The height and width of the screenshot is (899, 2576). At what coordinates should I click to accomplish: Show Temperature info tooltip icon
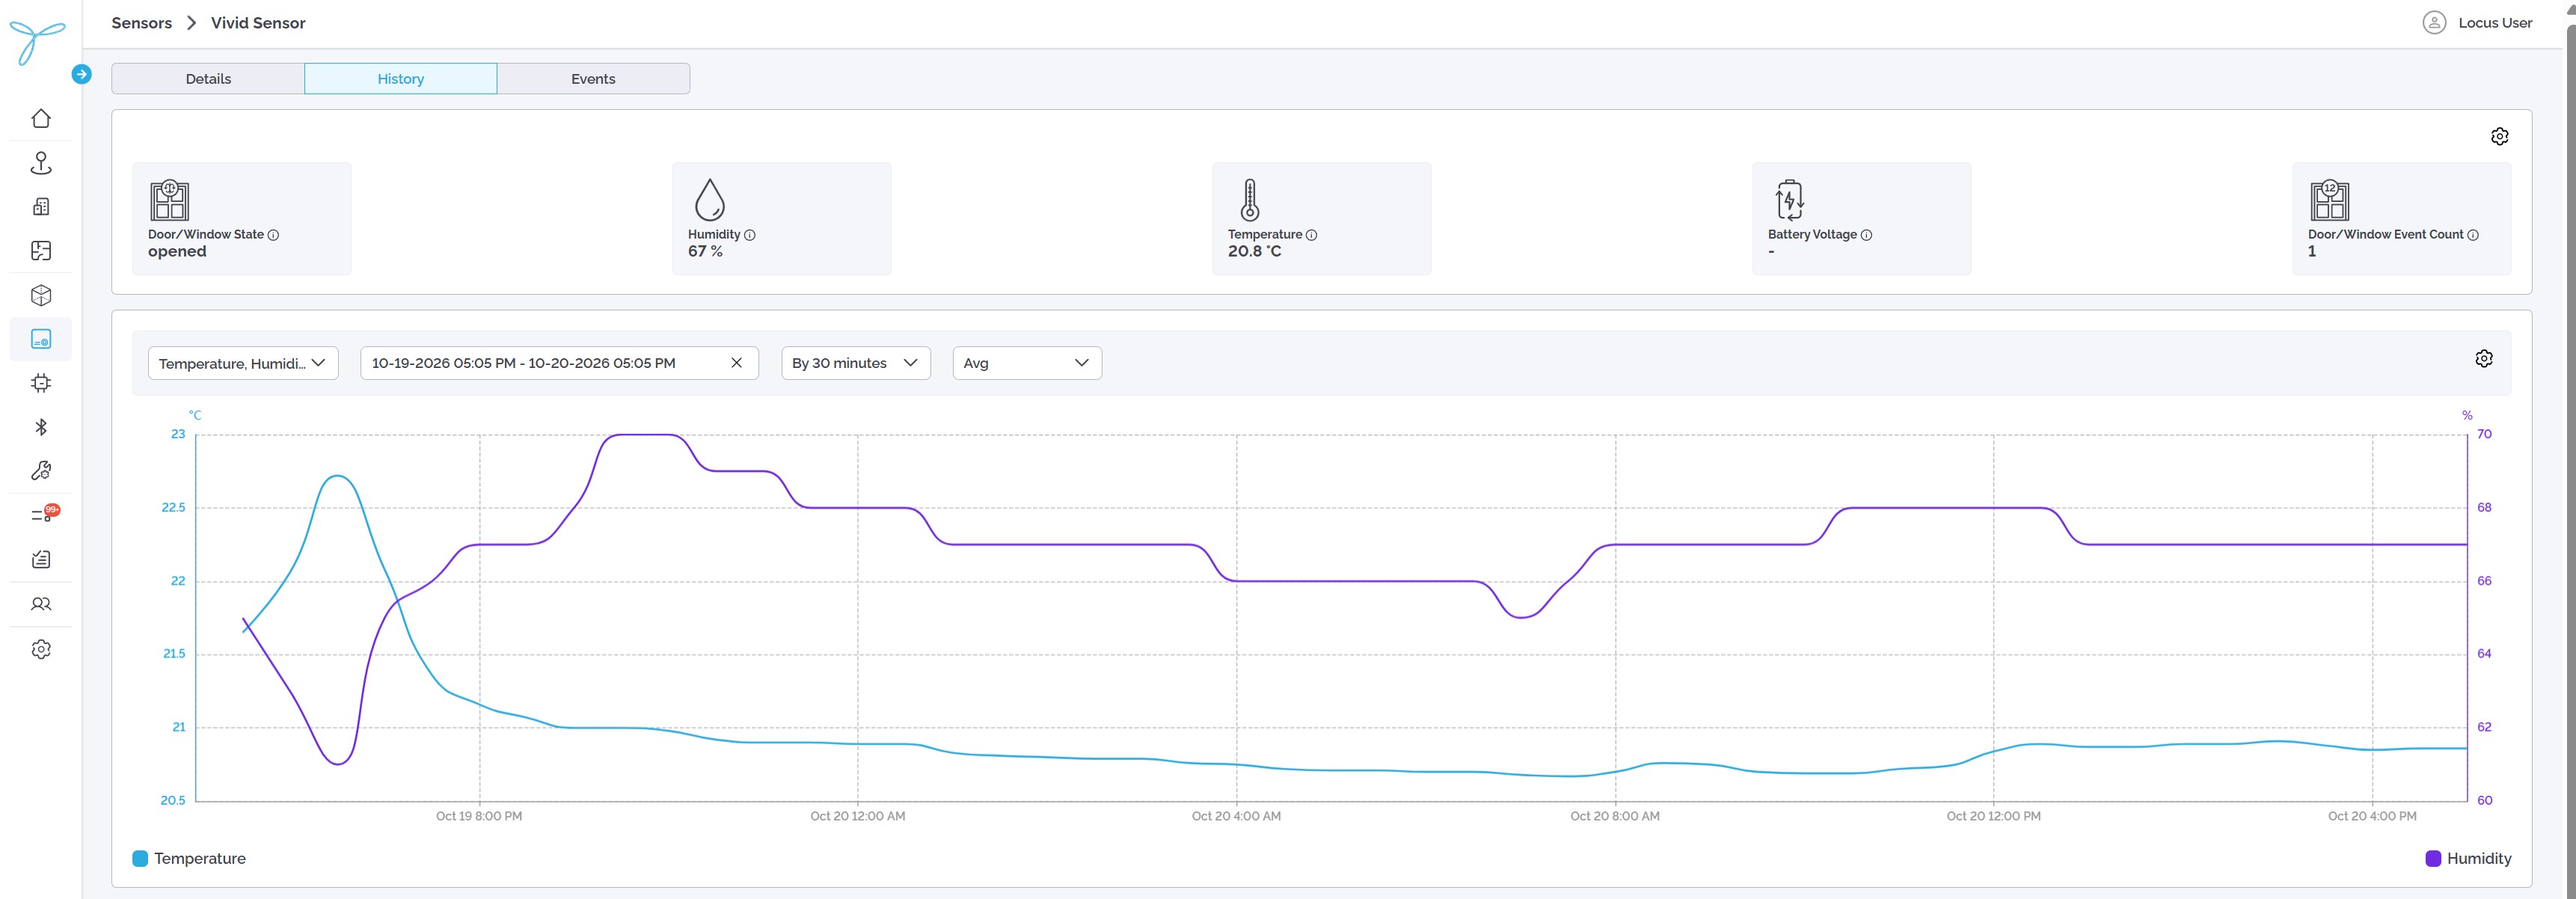point(1312,235)
